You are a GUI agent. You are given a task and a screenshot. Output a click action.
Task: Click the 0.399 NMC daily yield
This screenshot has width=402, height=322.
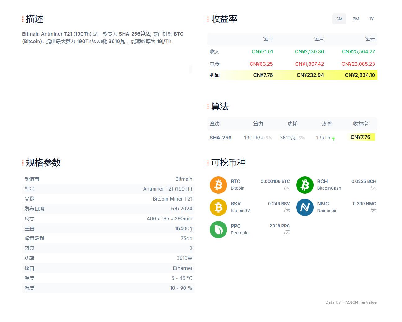tap(364, 204)
